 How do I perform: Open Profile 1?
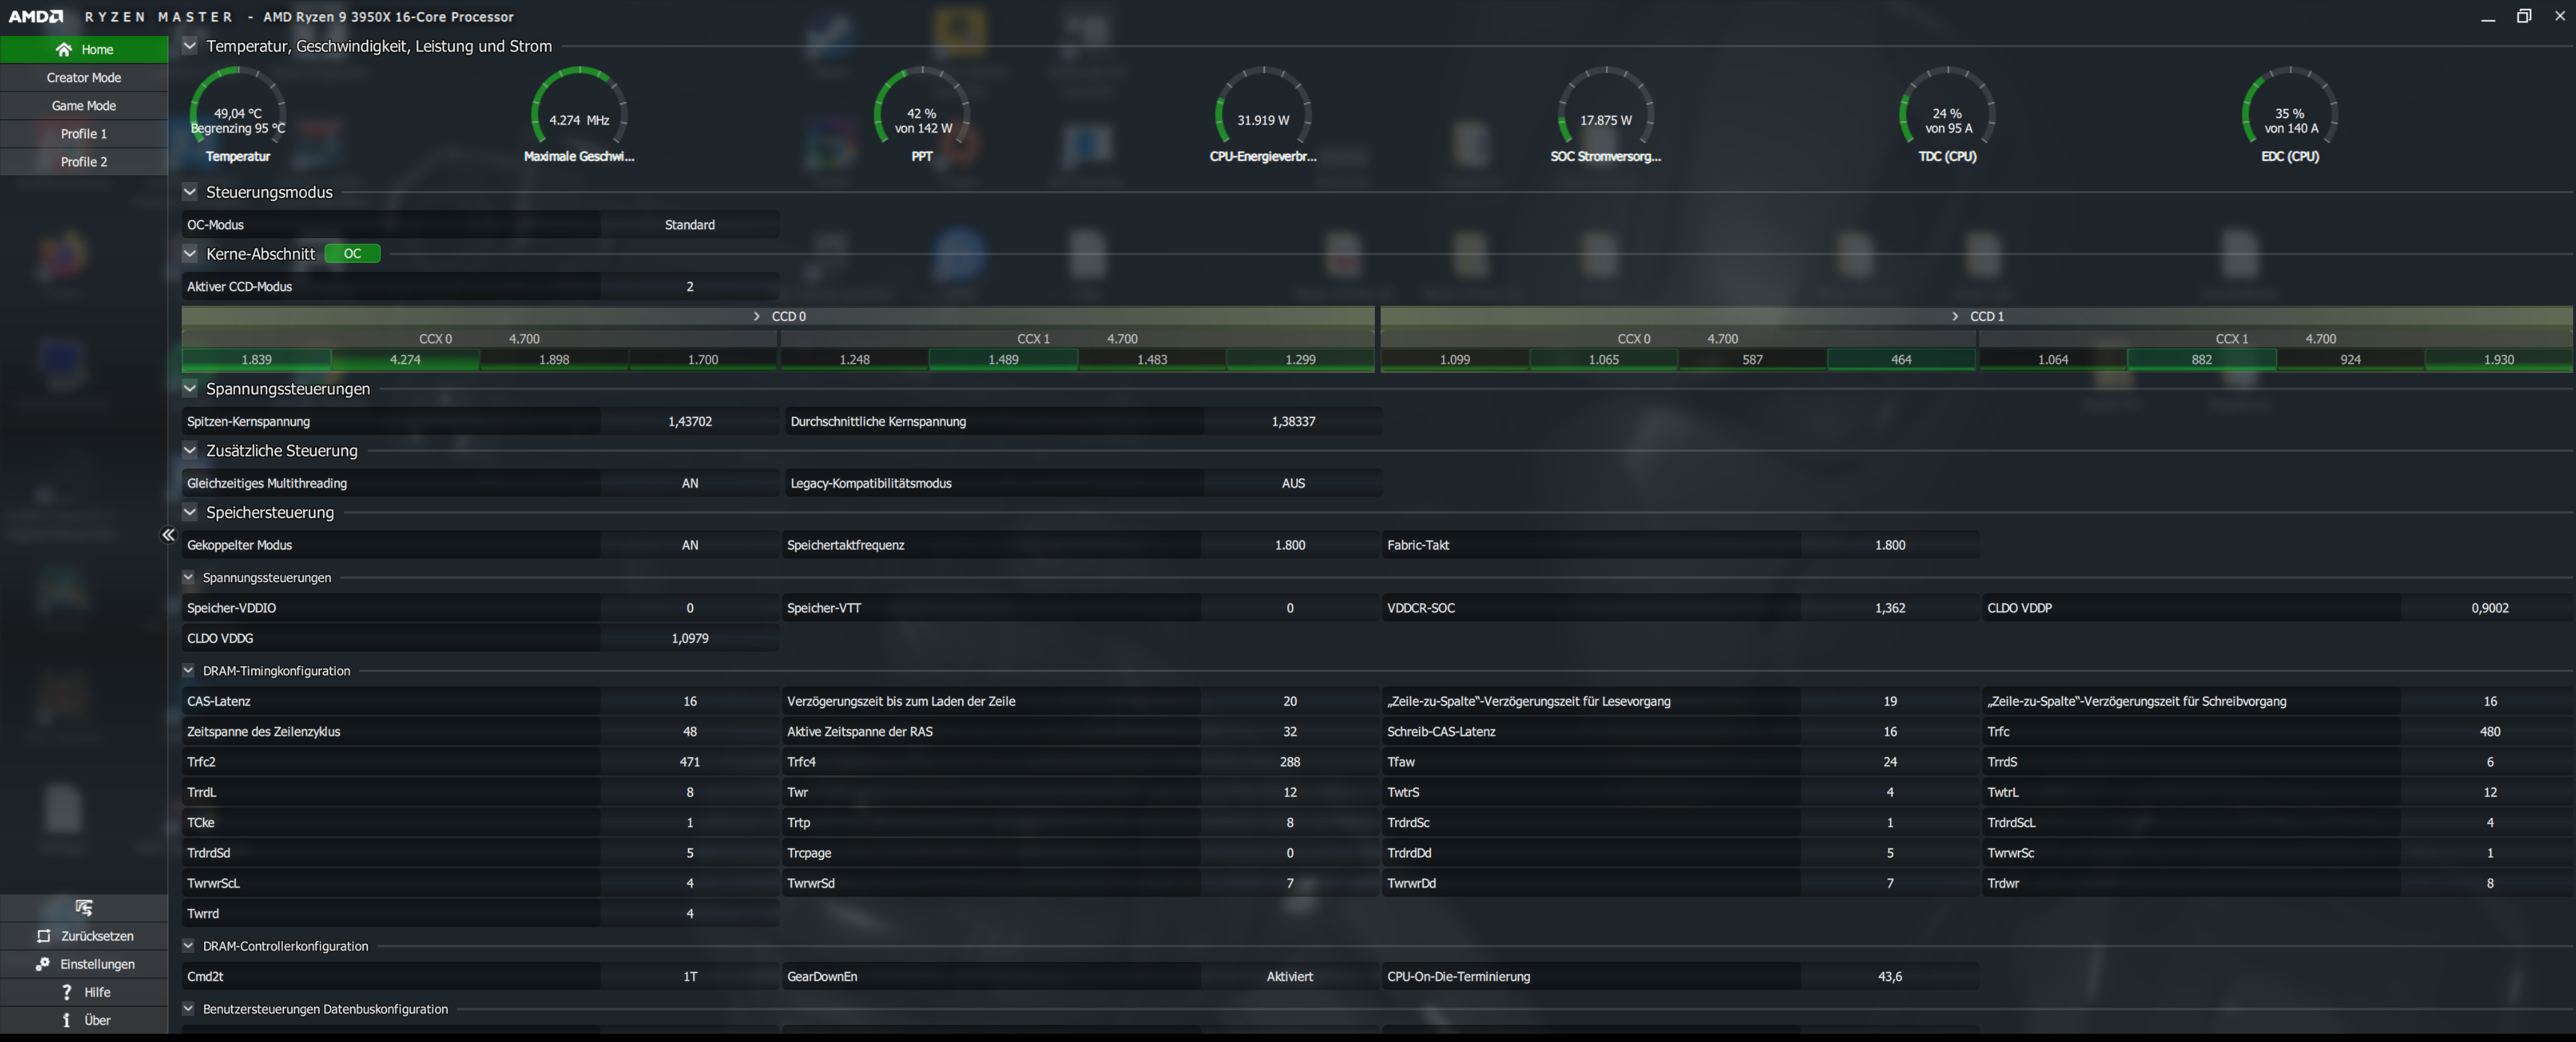(x=84, y=133)
